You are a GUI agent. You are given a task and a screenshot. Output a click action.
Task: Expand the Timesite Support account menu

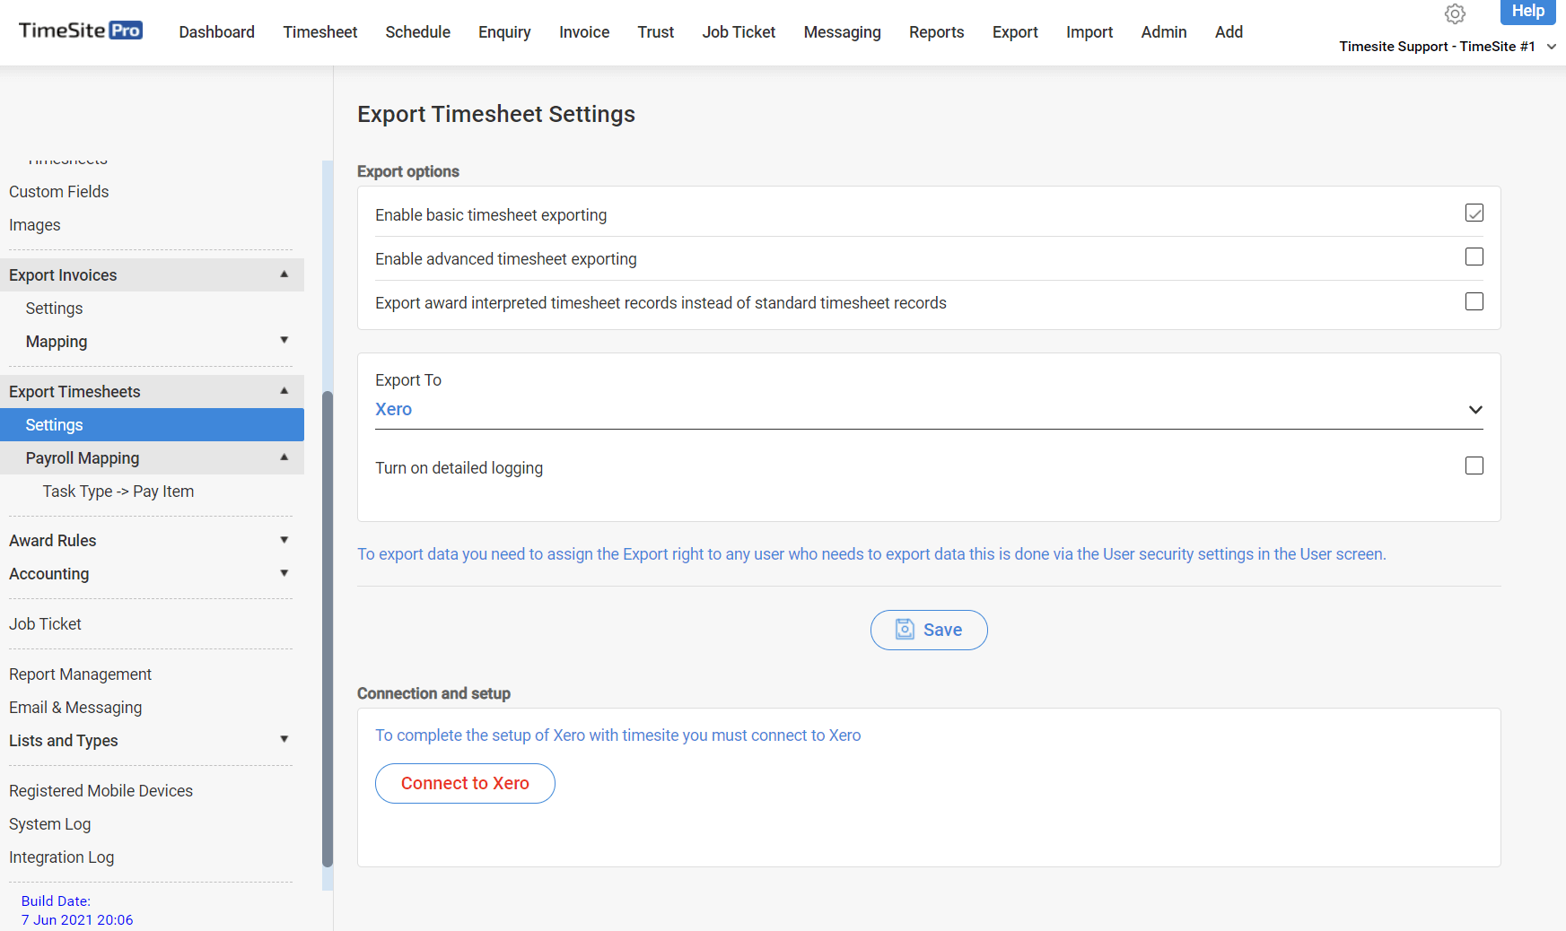pyautogui.click(x=1447, y=47)
